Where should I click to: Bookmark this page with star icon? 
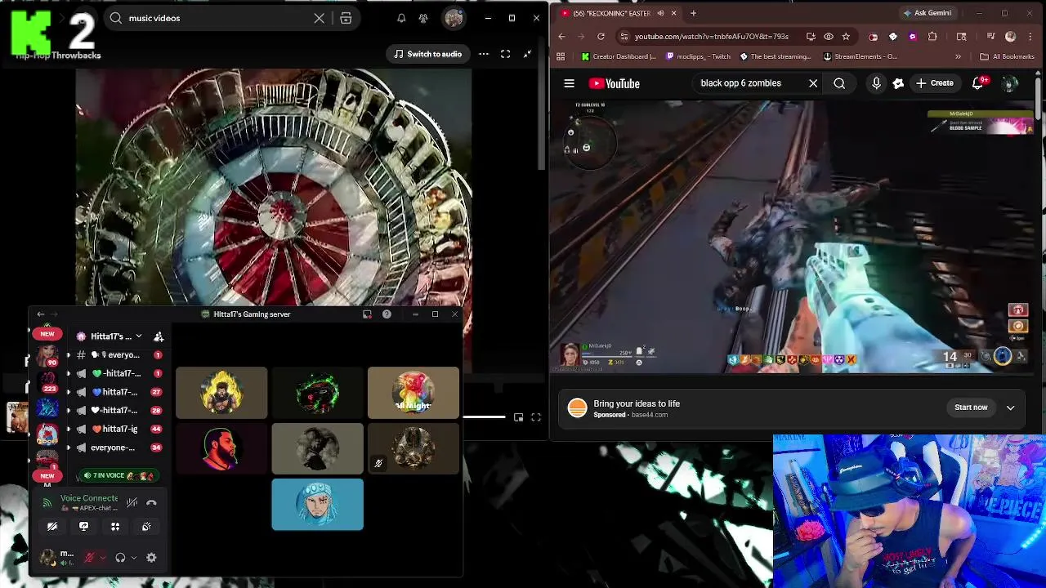coord(846,37)
